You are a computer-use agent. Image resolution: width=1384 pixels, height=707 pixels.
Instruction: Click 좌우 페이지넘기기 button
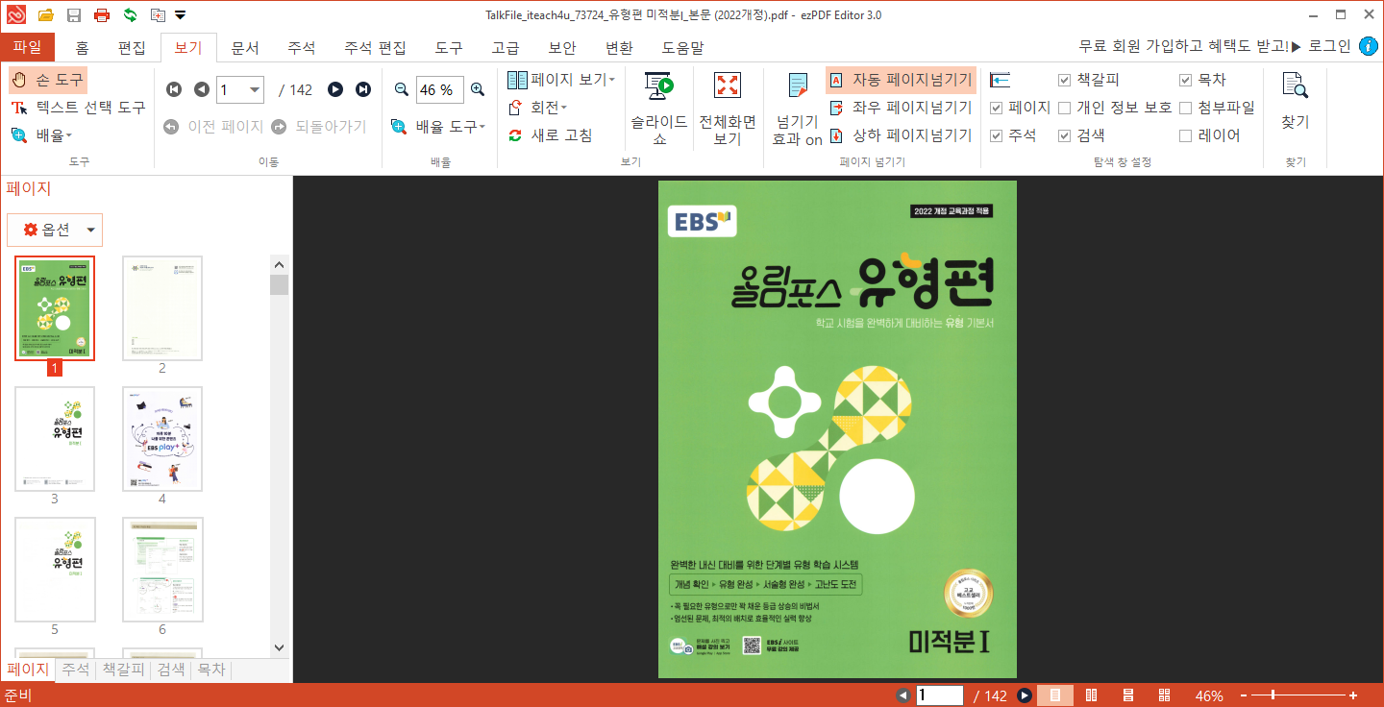tap(901, 108)
